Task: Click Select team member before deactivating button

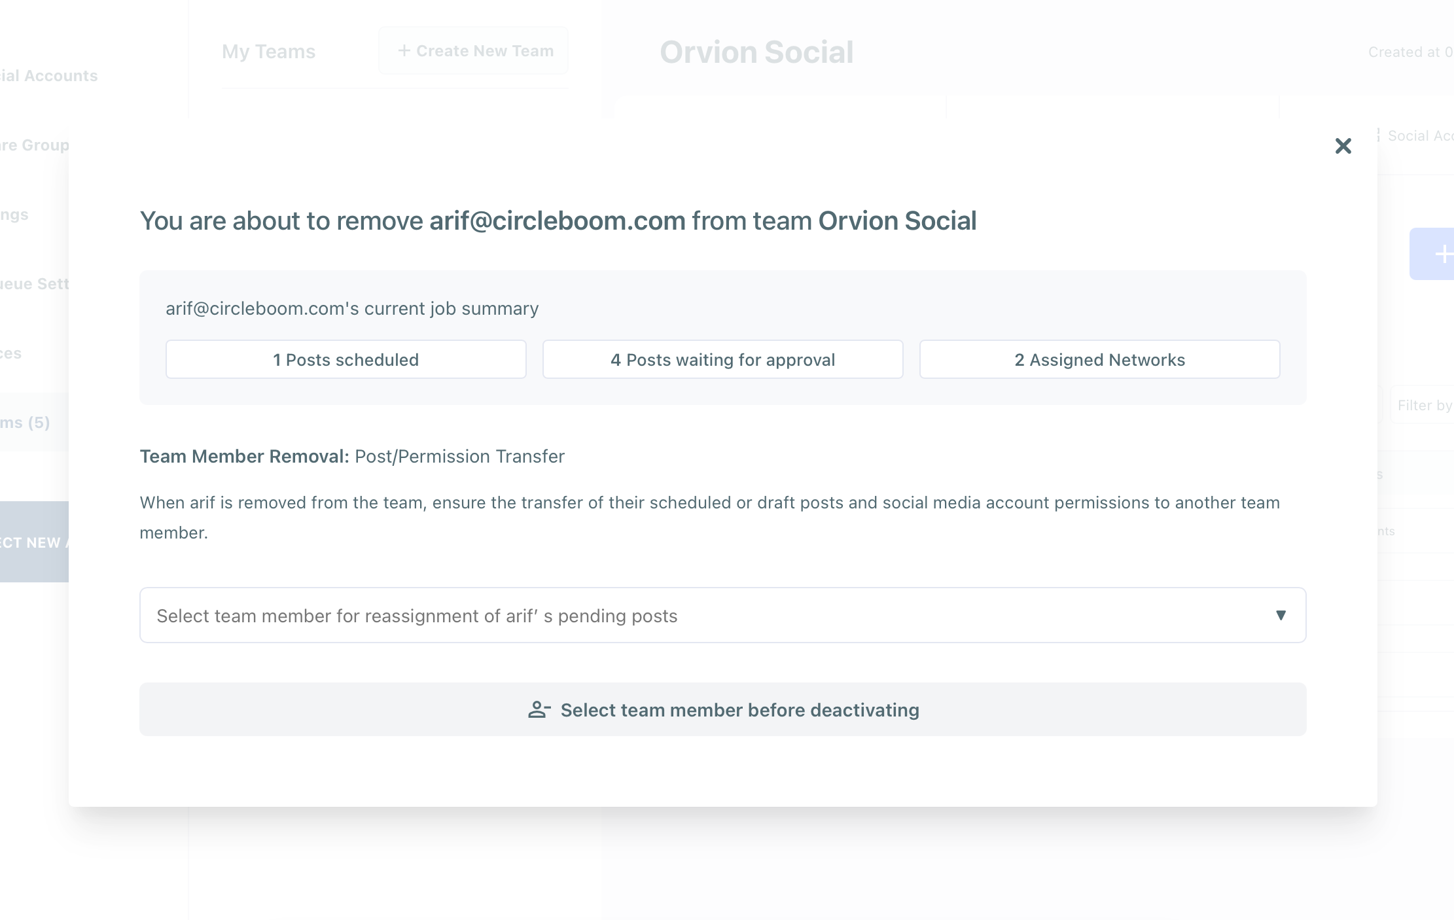Action: tap(722, 709)
